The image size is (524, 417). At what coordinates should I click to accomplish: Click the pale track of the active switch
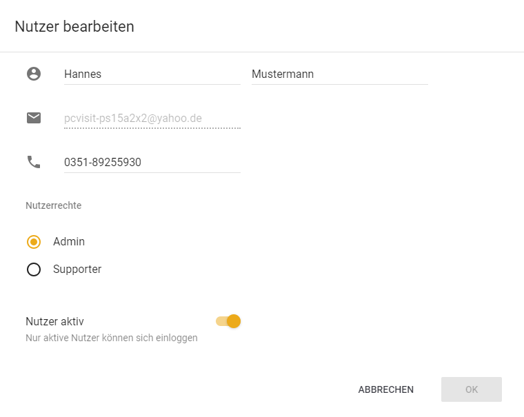[221, 321]
